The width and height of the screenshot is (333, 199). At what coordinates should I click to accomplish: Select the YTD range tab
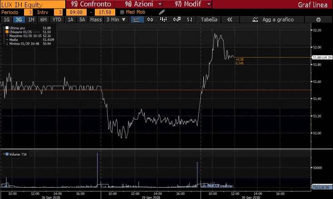coord(57,19)
